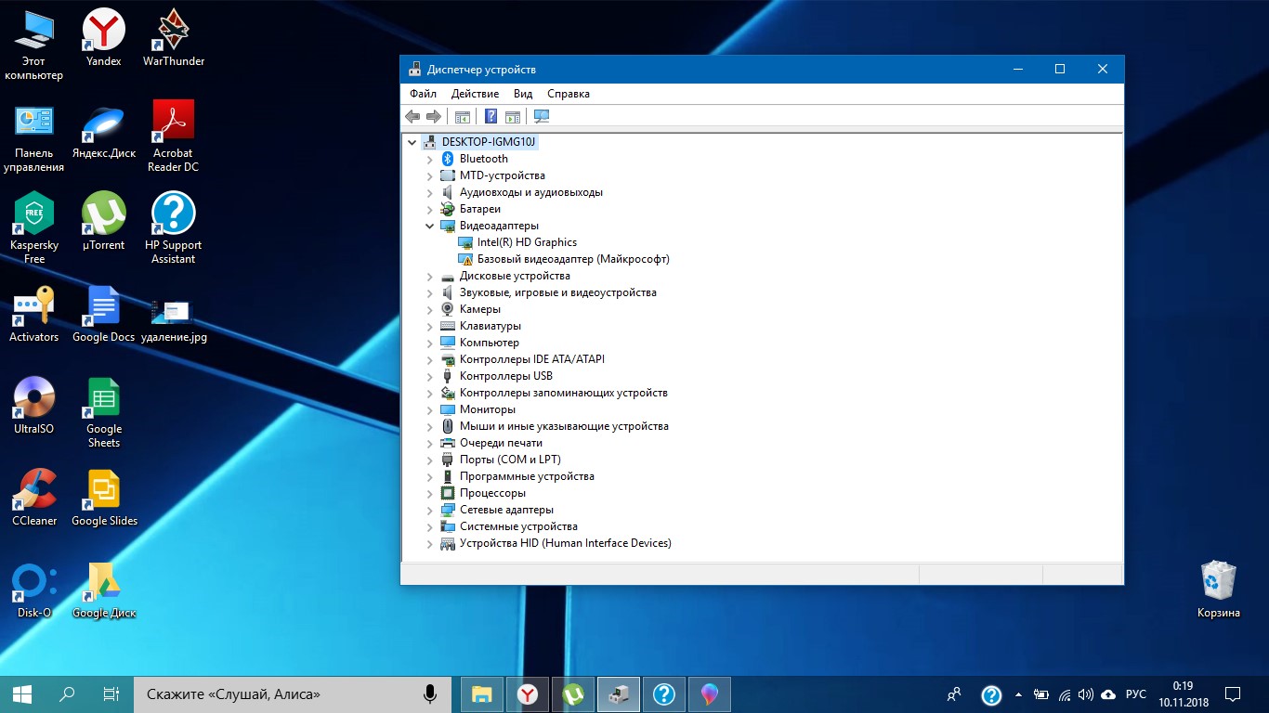Open the Справка menu

[x=569, y=94]
